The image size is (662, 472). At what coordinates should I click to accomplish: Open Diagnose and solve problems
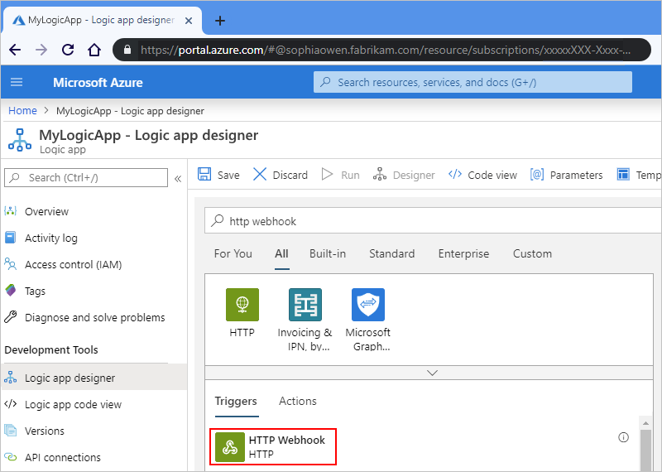pos(94,317)
